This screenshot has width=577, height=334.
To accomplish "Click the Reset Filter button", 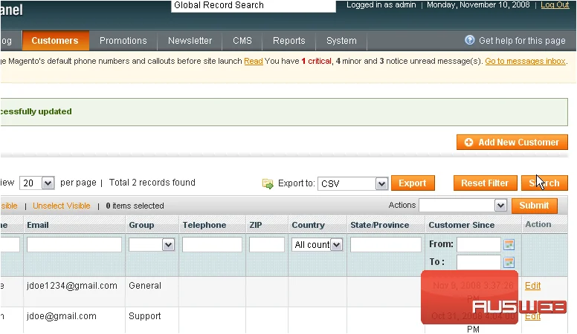I will pos(485,183).
